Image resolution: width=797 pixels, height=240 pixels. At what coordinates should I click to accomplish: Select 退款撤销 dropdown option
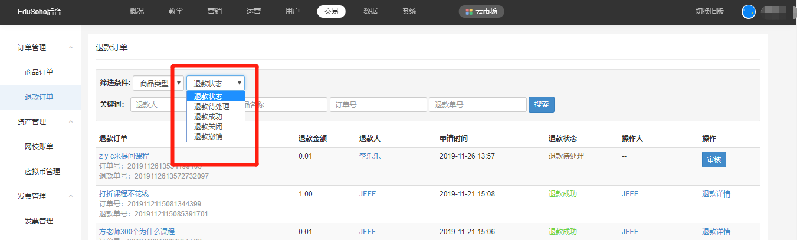[x=208, y=136]
